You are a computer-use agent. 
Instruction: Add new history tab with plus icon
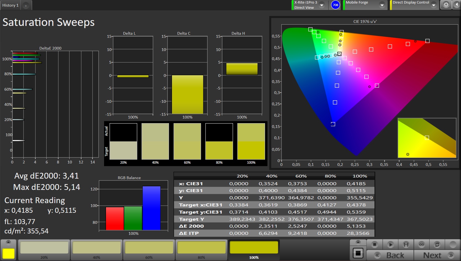click(x=26, y=6)
